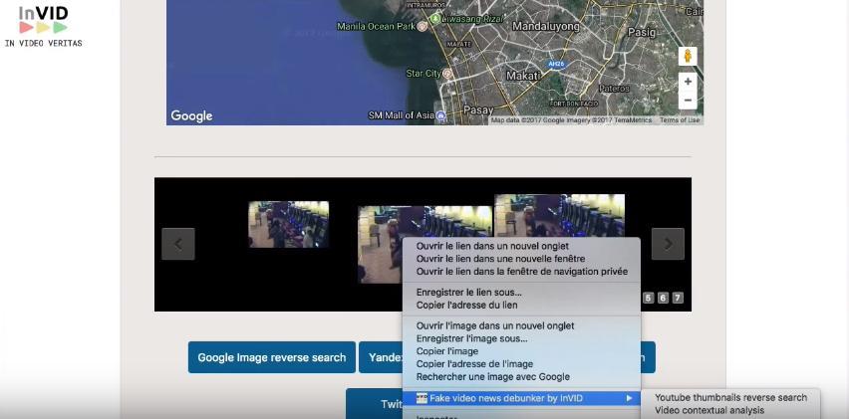Image resolution: width=849 pixels, height=419 pixels.
Task: Click the Google logo on map
Action: point(191,115)
